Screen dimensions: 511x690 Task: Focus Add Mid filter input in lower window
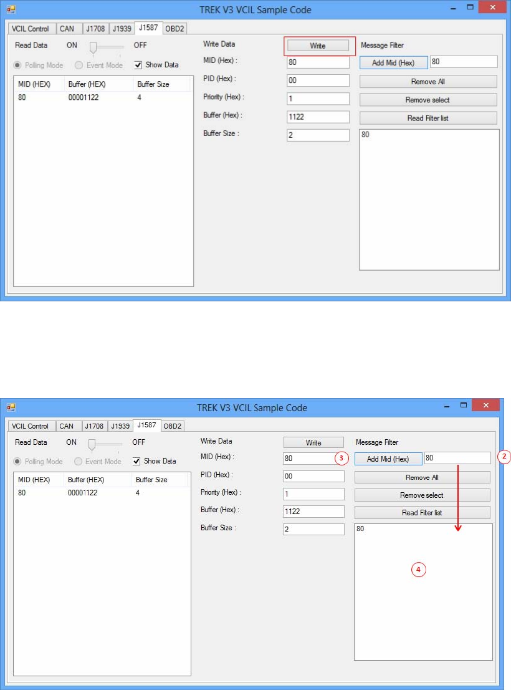tap(457, 458)
